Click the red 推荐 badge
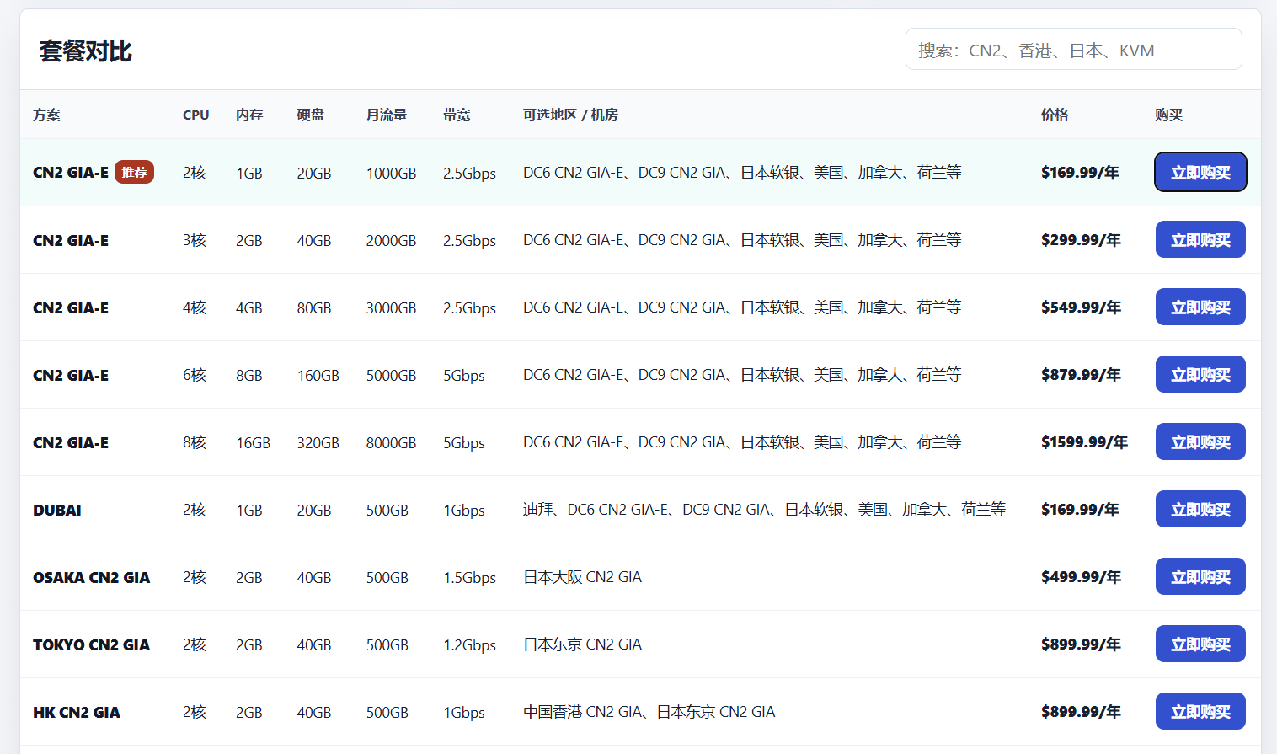Viewport: 1277px width, 754px height. (134, 172)
